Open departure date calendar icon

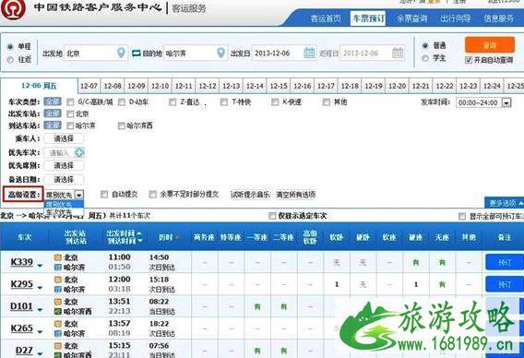coord(309,53)
